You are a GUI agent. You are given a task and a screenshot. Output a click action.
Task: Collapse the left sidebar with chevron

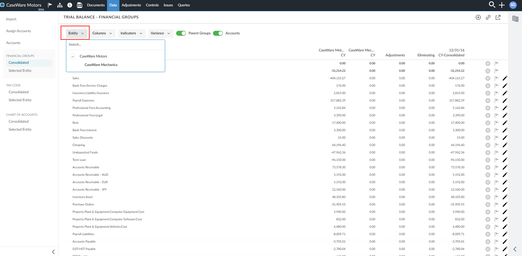(53, 252)
